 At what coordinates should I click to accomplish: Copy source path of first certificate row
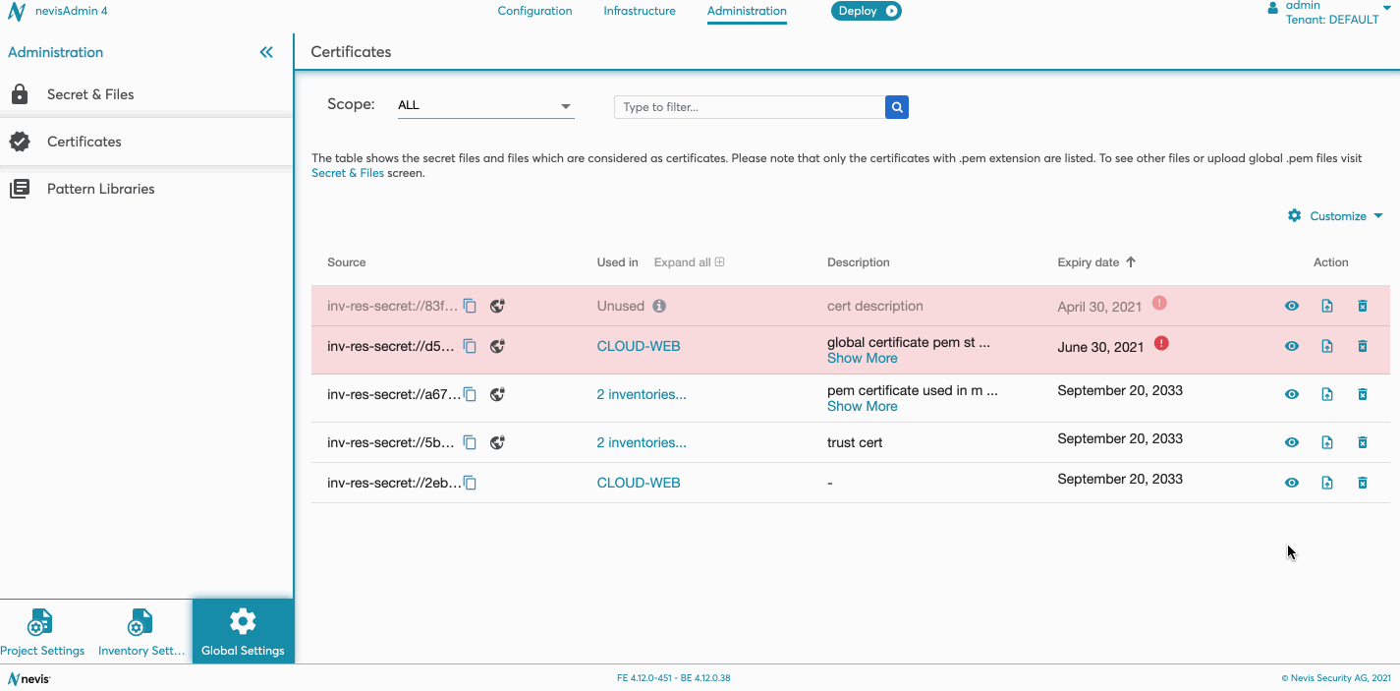[471, 306]
